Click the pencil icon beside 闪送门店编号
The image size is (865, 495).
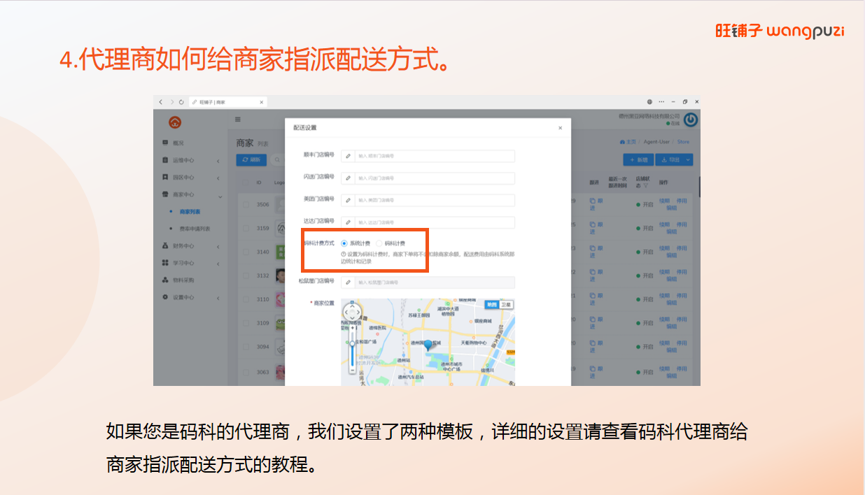point(348,178)
